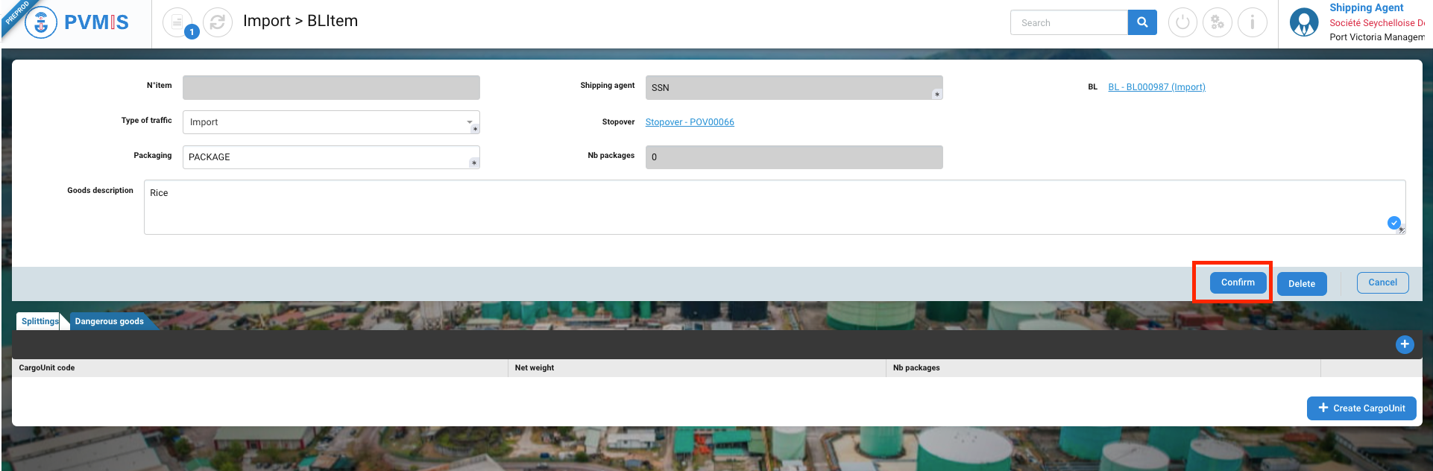This screenshot has height=471, width=1433.
Task: Open the Stopover - POV00066 link
Action: click(690, 122)
